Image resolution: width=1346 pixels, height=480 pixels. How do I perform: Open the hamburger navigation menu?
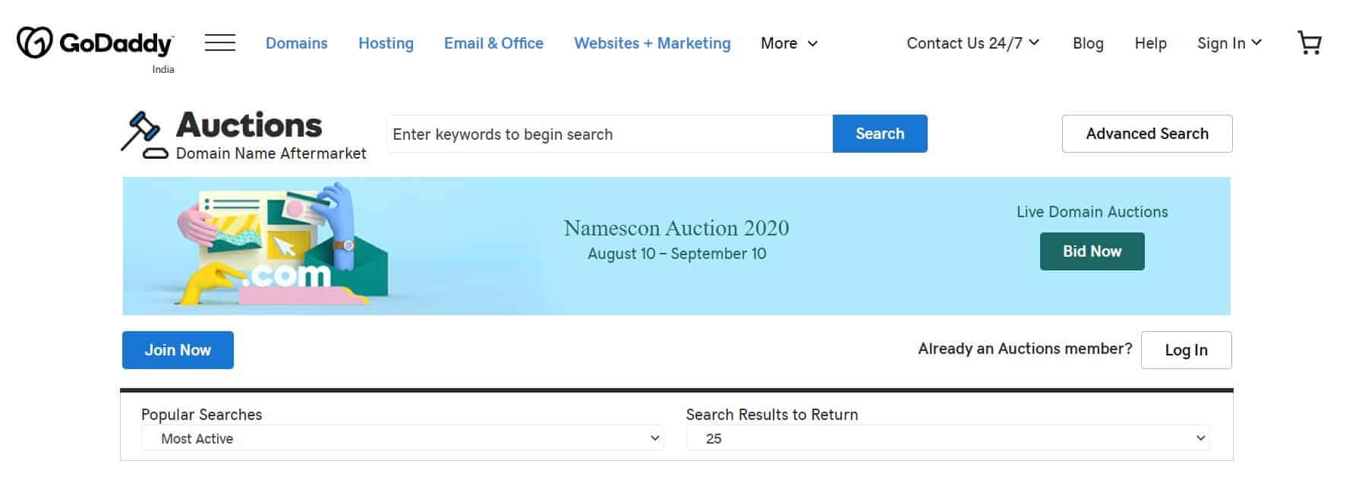pyautogui.click(x=219, y=43)
